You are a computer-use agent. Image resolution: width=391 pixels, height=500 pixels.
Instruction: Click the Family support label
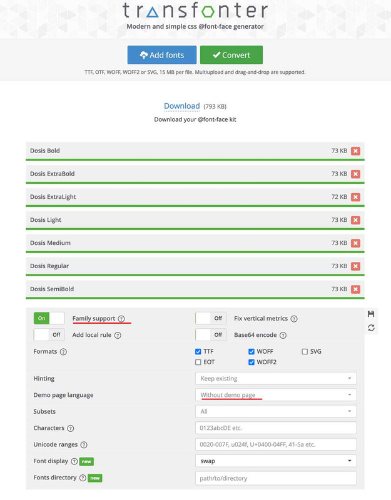tap(93, 319)
